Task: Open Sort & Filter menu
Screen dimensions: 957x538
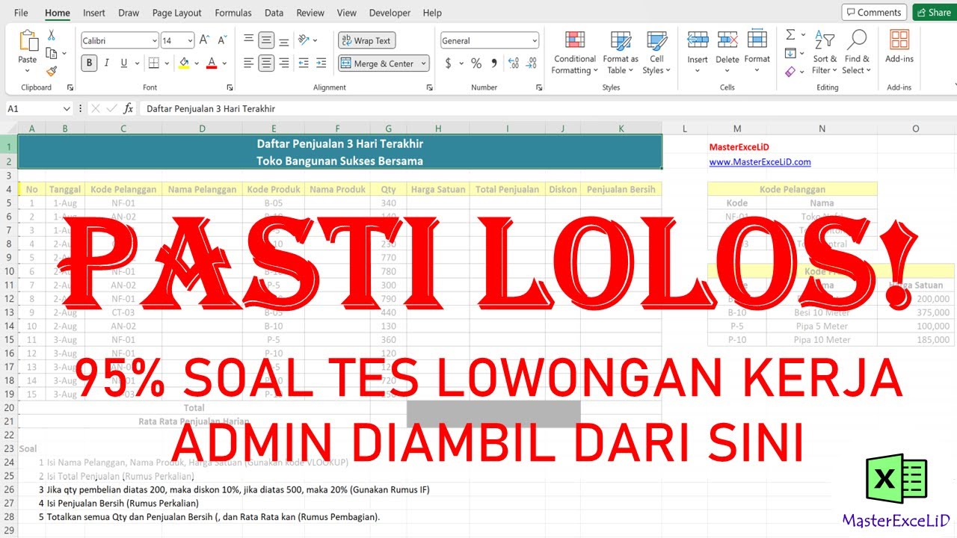Action: click(x=825, y=52)
